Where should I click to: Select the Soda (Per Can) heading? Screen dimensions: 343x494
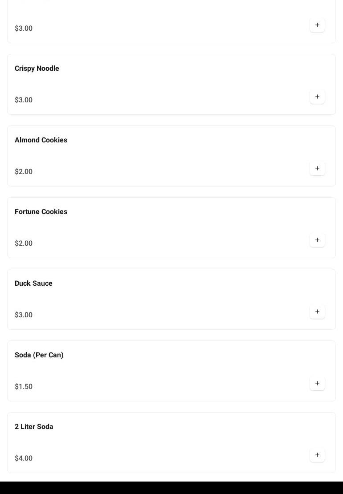(39, 355)
